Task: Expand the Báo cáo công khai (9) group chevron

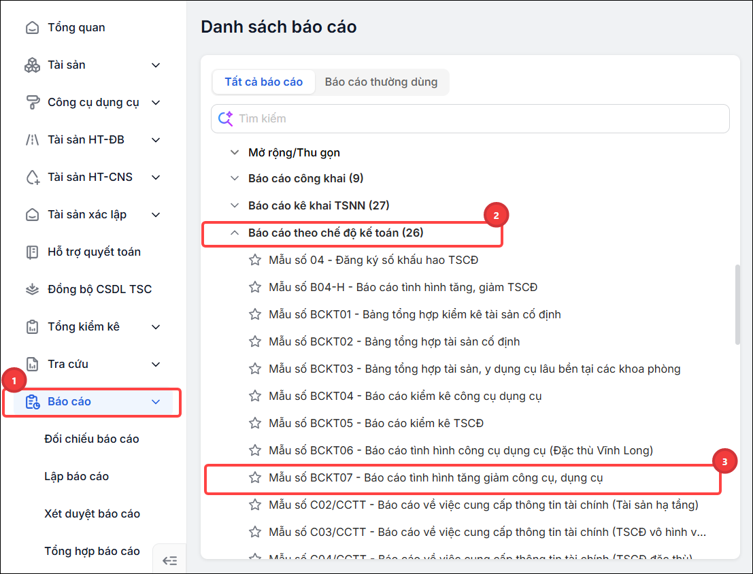Action: pos(235,178)
